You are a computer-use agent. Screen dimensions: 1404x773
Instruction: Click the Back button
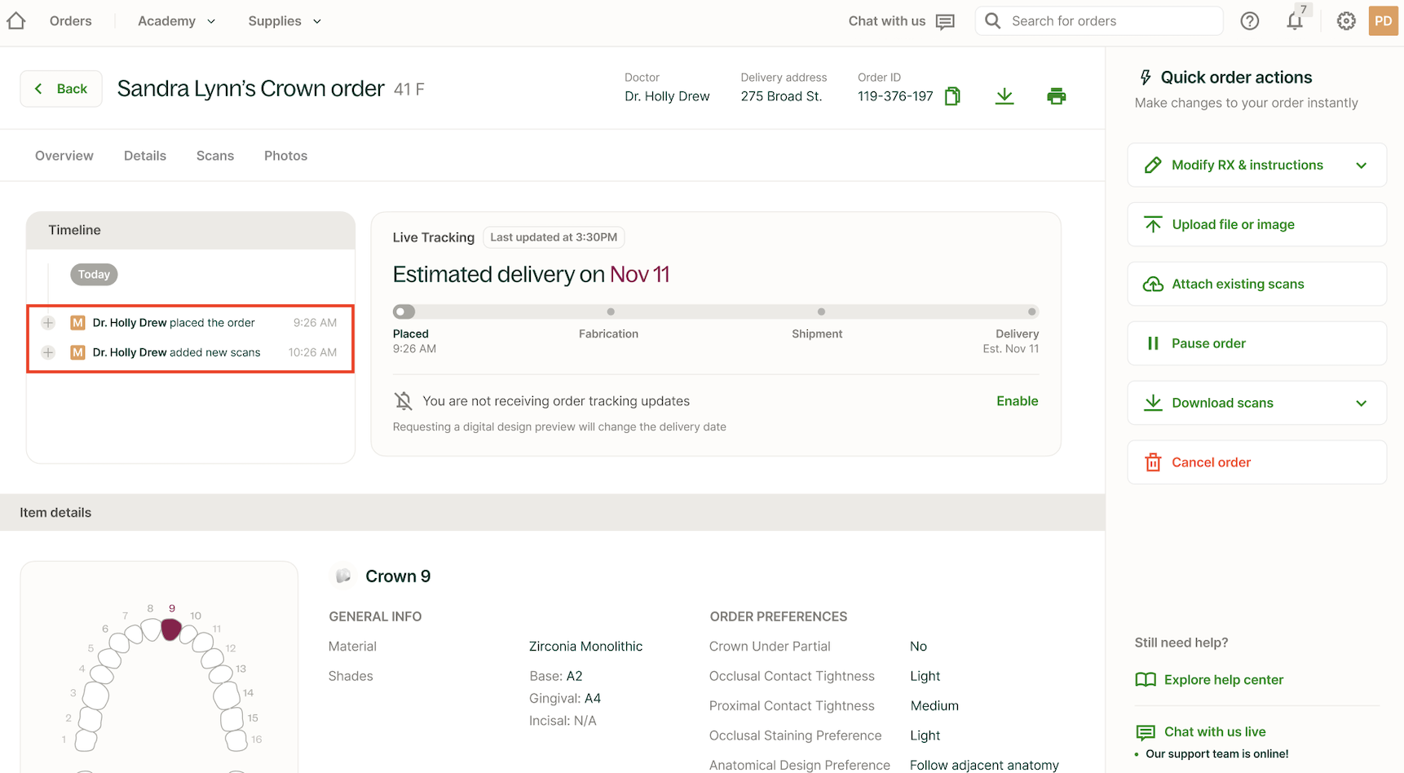61,89
